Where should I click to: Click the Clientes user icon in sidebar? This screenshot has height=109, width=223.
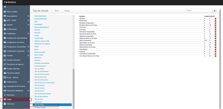5,25
